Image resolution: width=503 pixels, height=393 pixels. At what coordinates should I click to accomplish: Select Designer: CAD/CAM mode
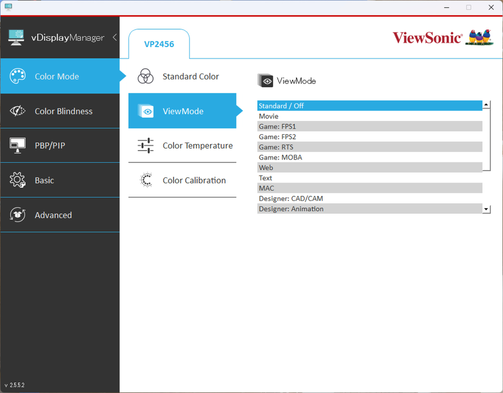pyautogui.click(x=291, y=199)
